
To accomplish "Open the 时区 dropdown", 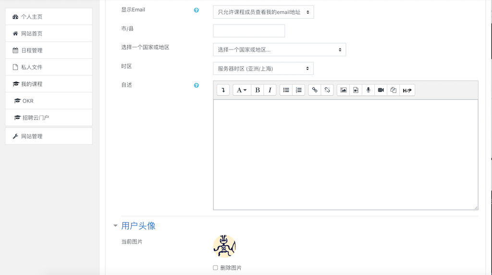I will pyautogui.click(x=263, y=68).
